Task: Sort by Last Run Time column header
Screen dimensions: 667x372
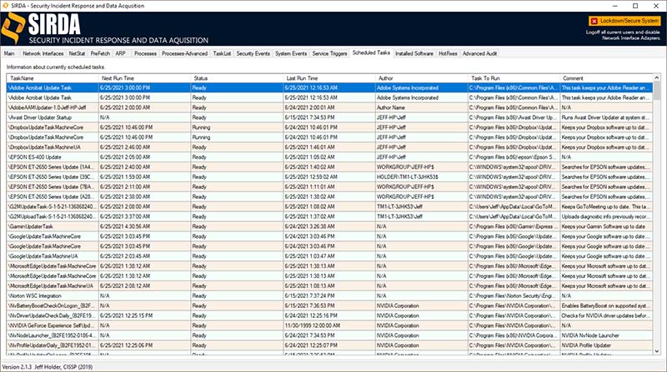Action: pyautogui.click(x=329, y=78)
